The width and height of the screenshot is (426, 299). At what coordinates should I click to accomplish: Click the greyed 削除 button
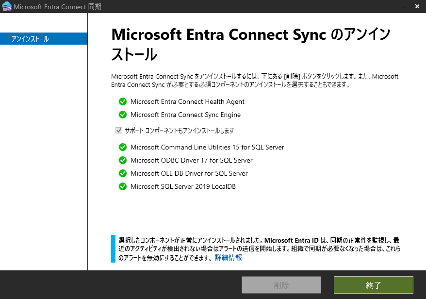281,285
